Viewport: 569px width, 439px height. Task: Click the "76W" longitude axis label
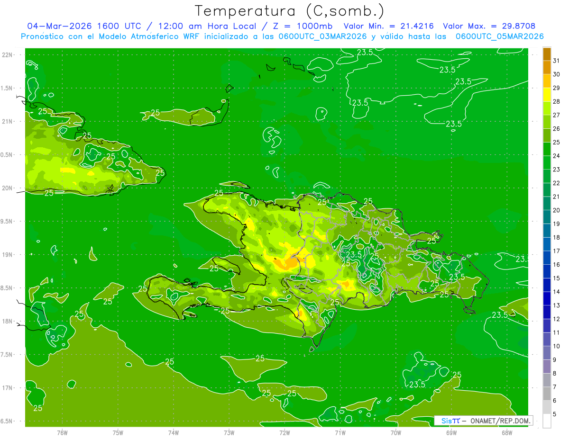click(x=62, y=433)
